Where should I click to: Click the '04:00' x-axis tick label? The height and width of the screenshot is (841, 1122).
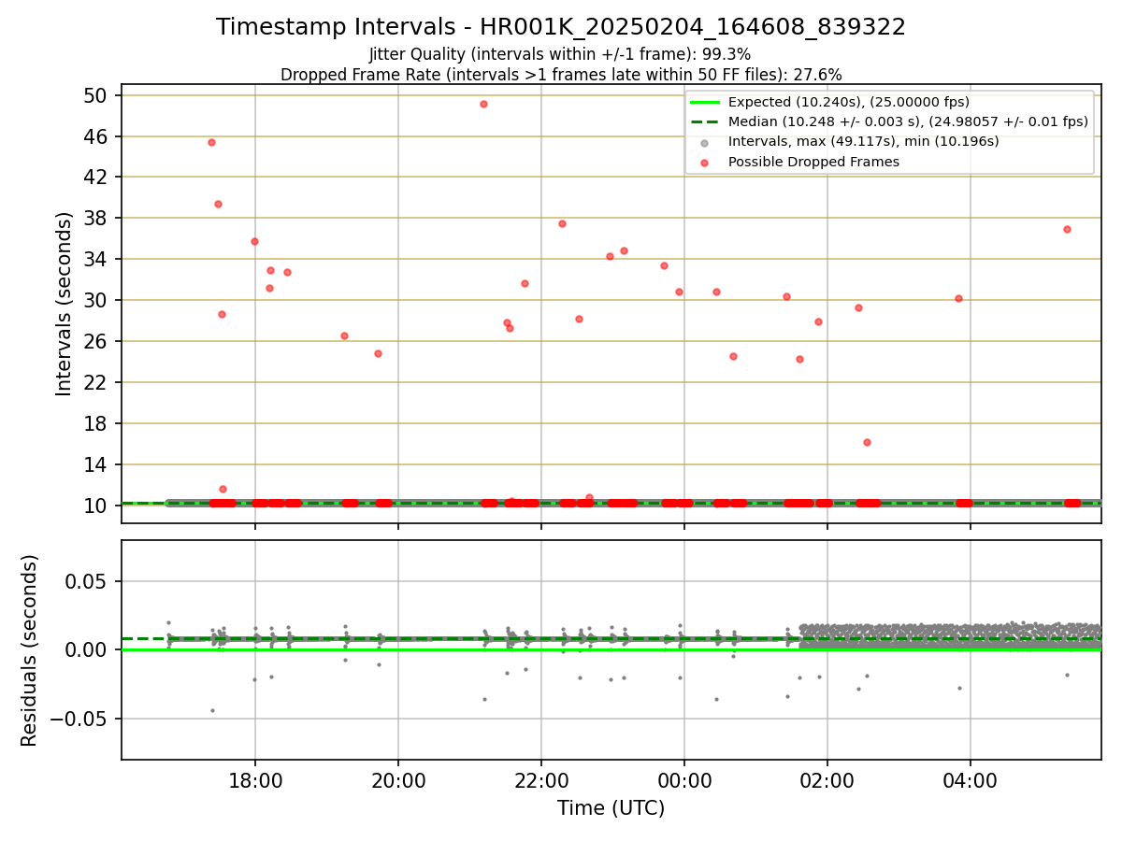point(971,780)
